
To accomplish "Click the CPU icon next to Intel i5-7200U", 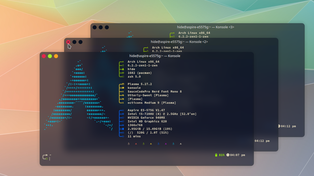I will pyautogui.click(x=123, y=114).
